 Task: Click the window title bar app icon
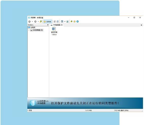coord(29,17)
